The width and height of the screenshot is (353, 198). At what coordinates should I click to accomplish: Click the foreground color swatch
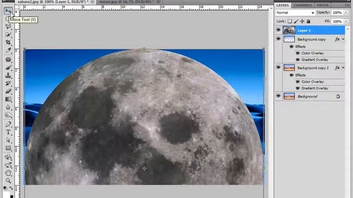coord(6,195)
